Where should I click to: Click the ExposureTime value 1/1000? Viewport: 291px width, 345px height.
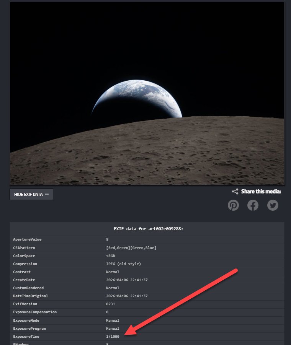point(113,337)
